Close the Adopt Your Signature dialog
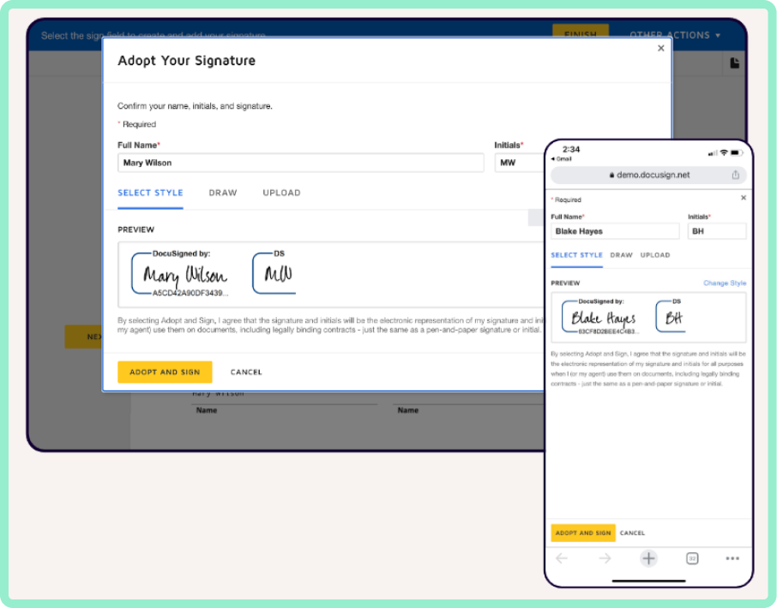Image resolution: width=777 pixels, height=608 pixels. [660, 48]
